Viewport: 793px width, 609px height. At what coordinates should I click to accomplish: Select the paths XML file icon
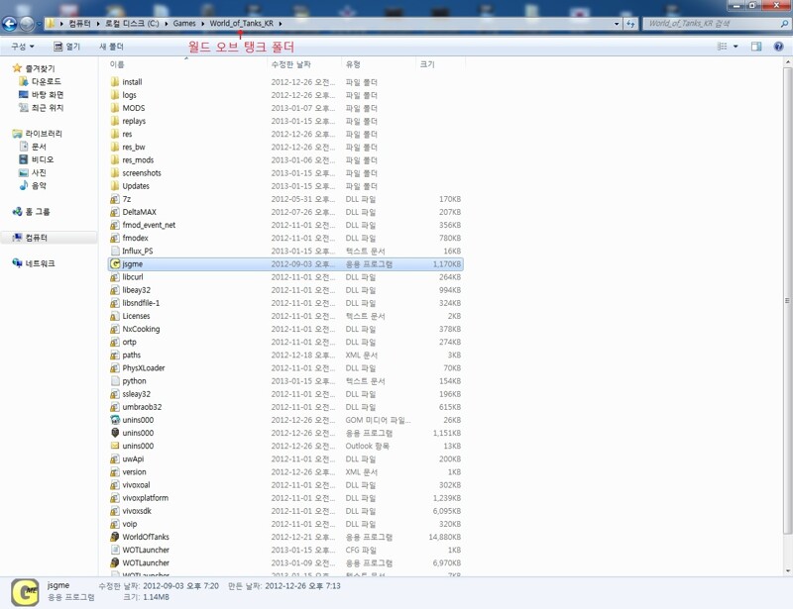tap(115, 355)
